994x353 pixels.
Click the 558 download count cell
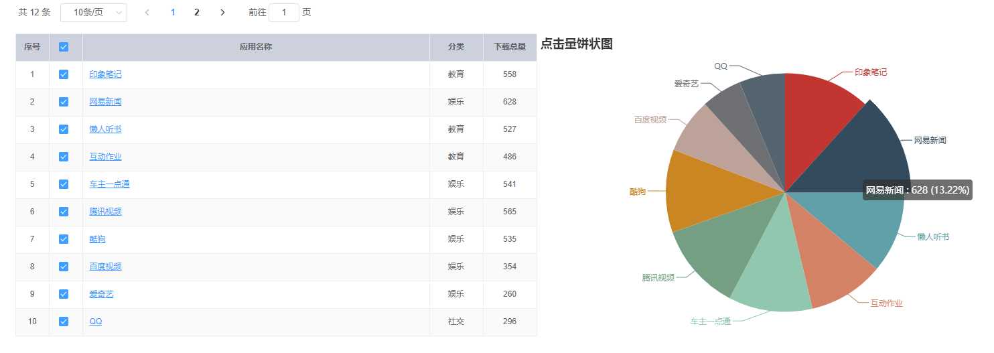pos(510,74)
